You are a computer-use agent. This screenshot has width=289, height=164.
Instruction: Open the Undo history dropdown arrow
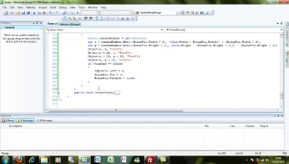pos(54,13)
